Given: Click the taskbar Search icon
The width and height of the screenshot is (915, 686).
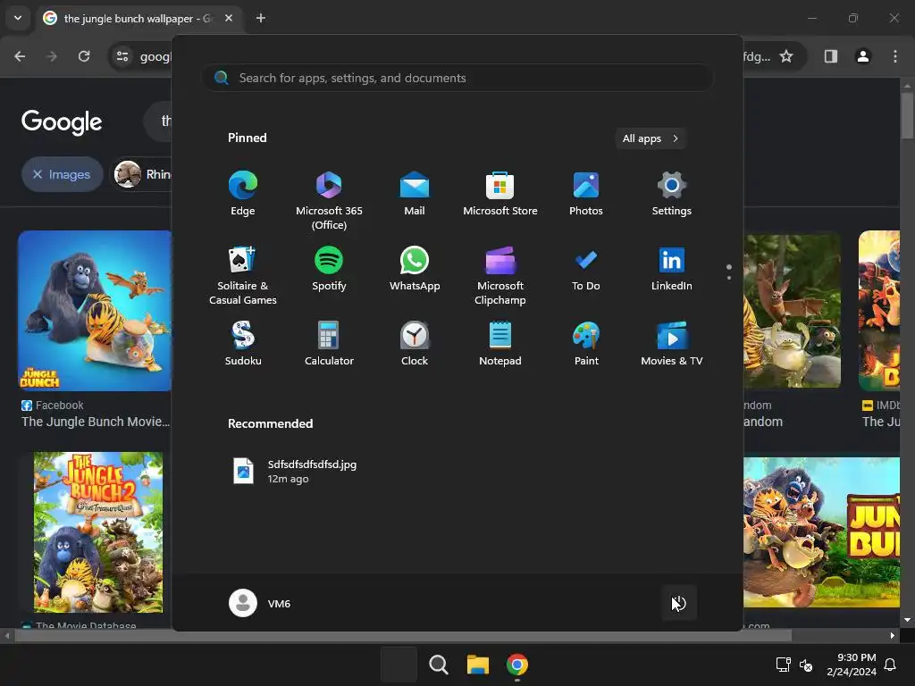Looking at the screenshot, I should coord(438,665).
